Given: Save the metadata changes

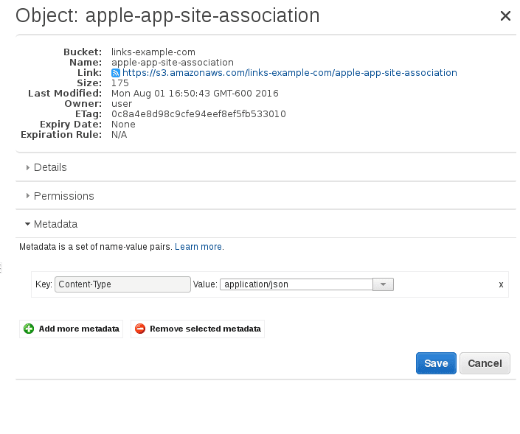Looking at the screenshot, I should [436, 363].
